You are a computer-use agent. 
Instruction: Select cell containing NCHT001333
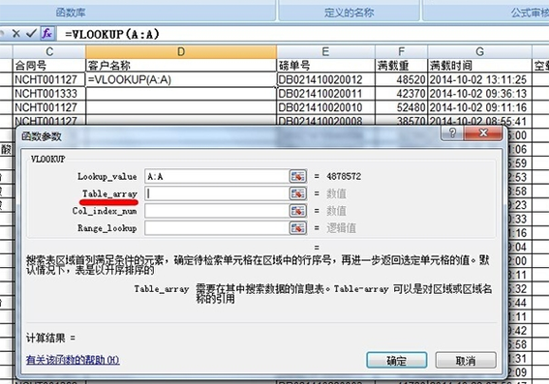point(49,94)
